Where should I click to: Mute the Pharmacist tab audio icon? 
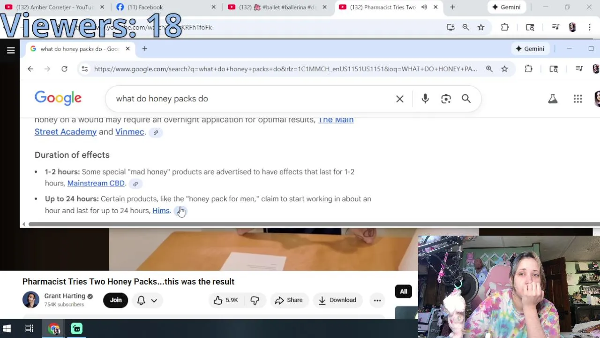point(424,7)
